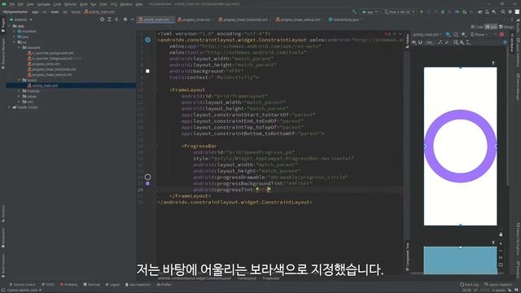
Task: Expand the Gradle Scripts node
Action: click(x=9, y=107)
